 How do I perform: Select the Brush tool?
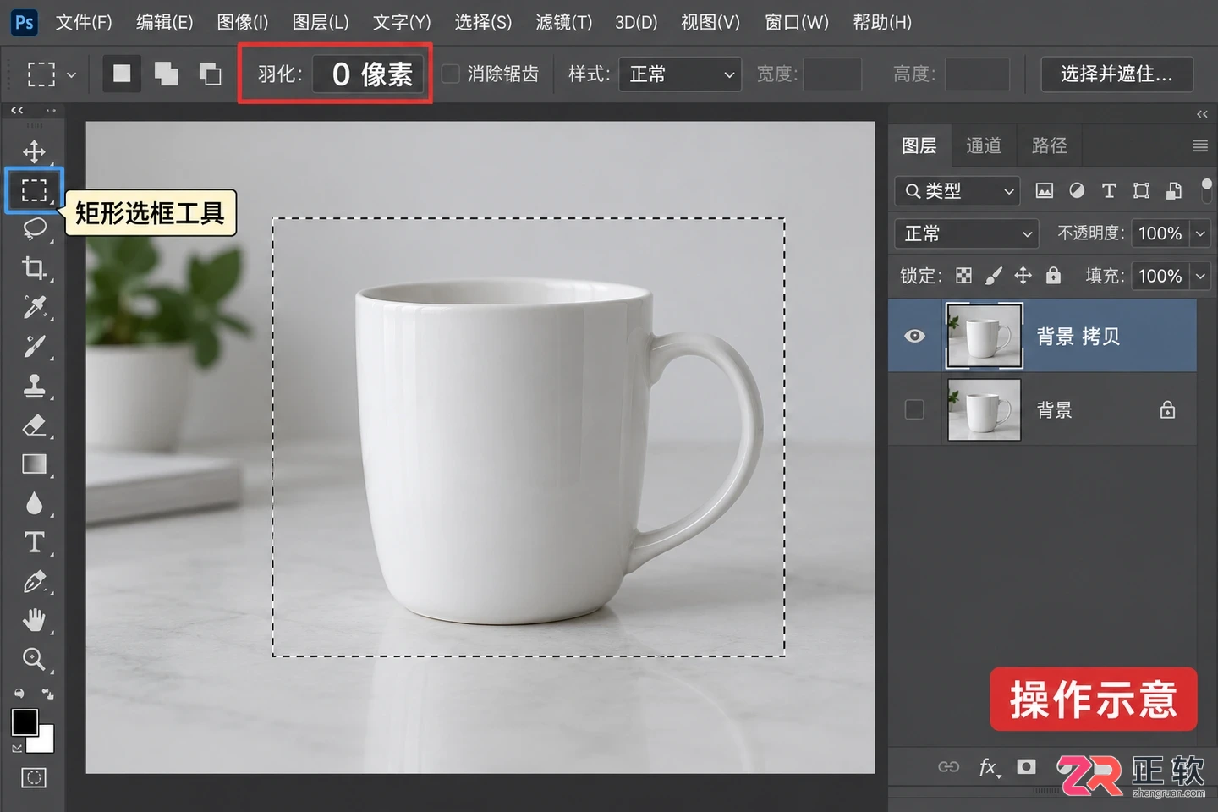click(x=34, y=346)
